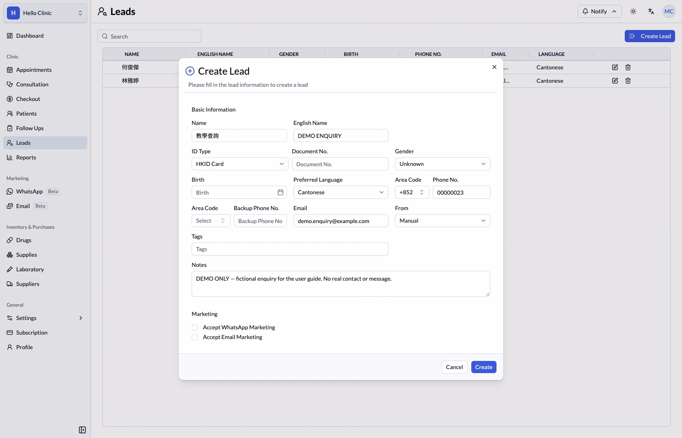
Task: Open Laboratory page
Action: (x=45, y=269)
